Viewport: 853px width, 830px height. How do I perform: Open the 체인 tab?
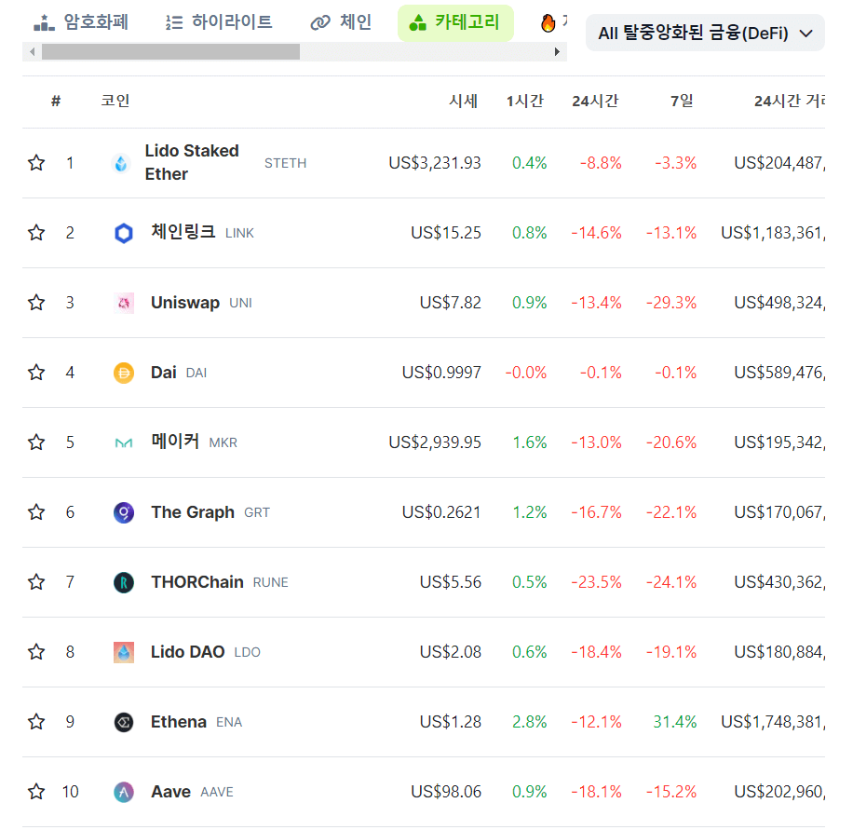(341, 22)
